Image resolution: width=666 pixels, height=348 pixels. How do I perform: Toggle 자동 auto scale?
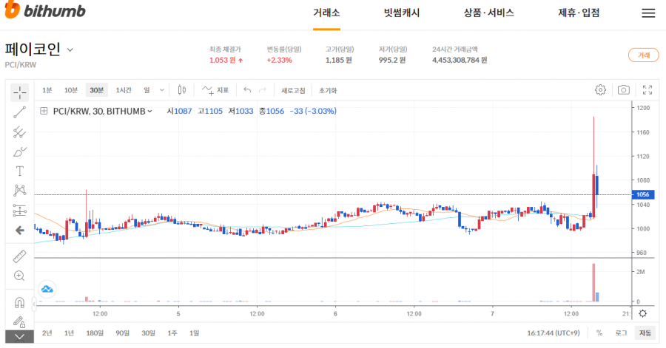(645, 333)
